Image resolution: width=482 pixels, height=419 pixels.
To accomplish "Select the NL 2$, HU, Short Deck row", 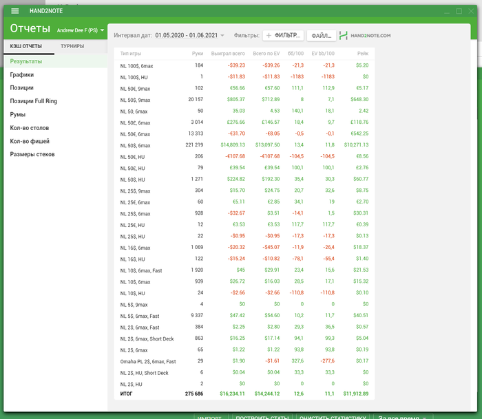I will tap(244, 372).
